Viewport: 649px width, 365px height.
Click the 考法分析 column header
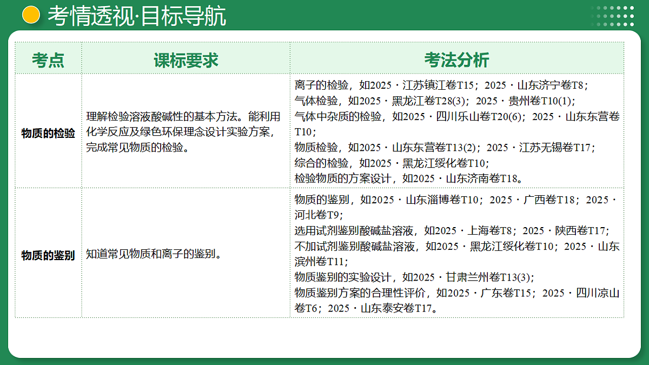click(x=456, y=60)
